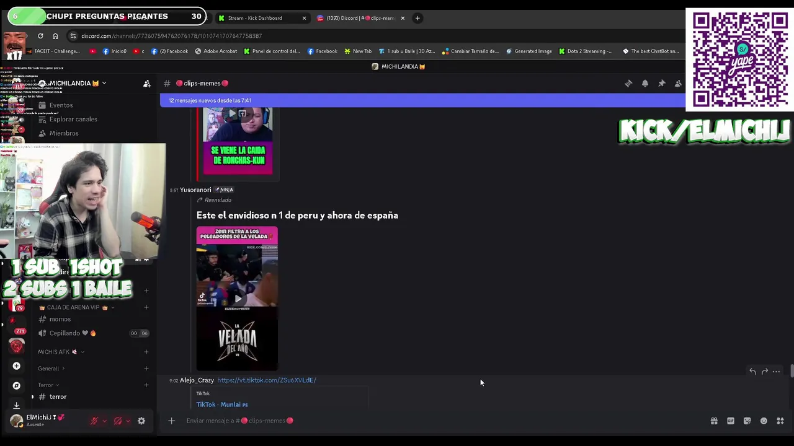This screenshot has height=446, width=794.
Task: Expand MICHILANDIA server menu chevron
Action: click(x=104, y=83)
